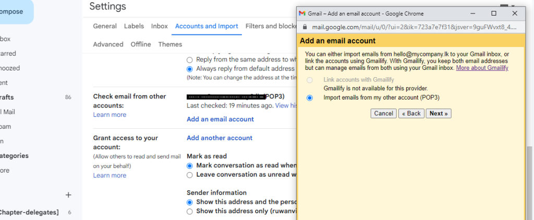
Task: Click Add another account link
Action: click(220, 138)
